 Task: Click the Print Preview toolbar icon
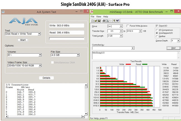coord(107,21)
